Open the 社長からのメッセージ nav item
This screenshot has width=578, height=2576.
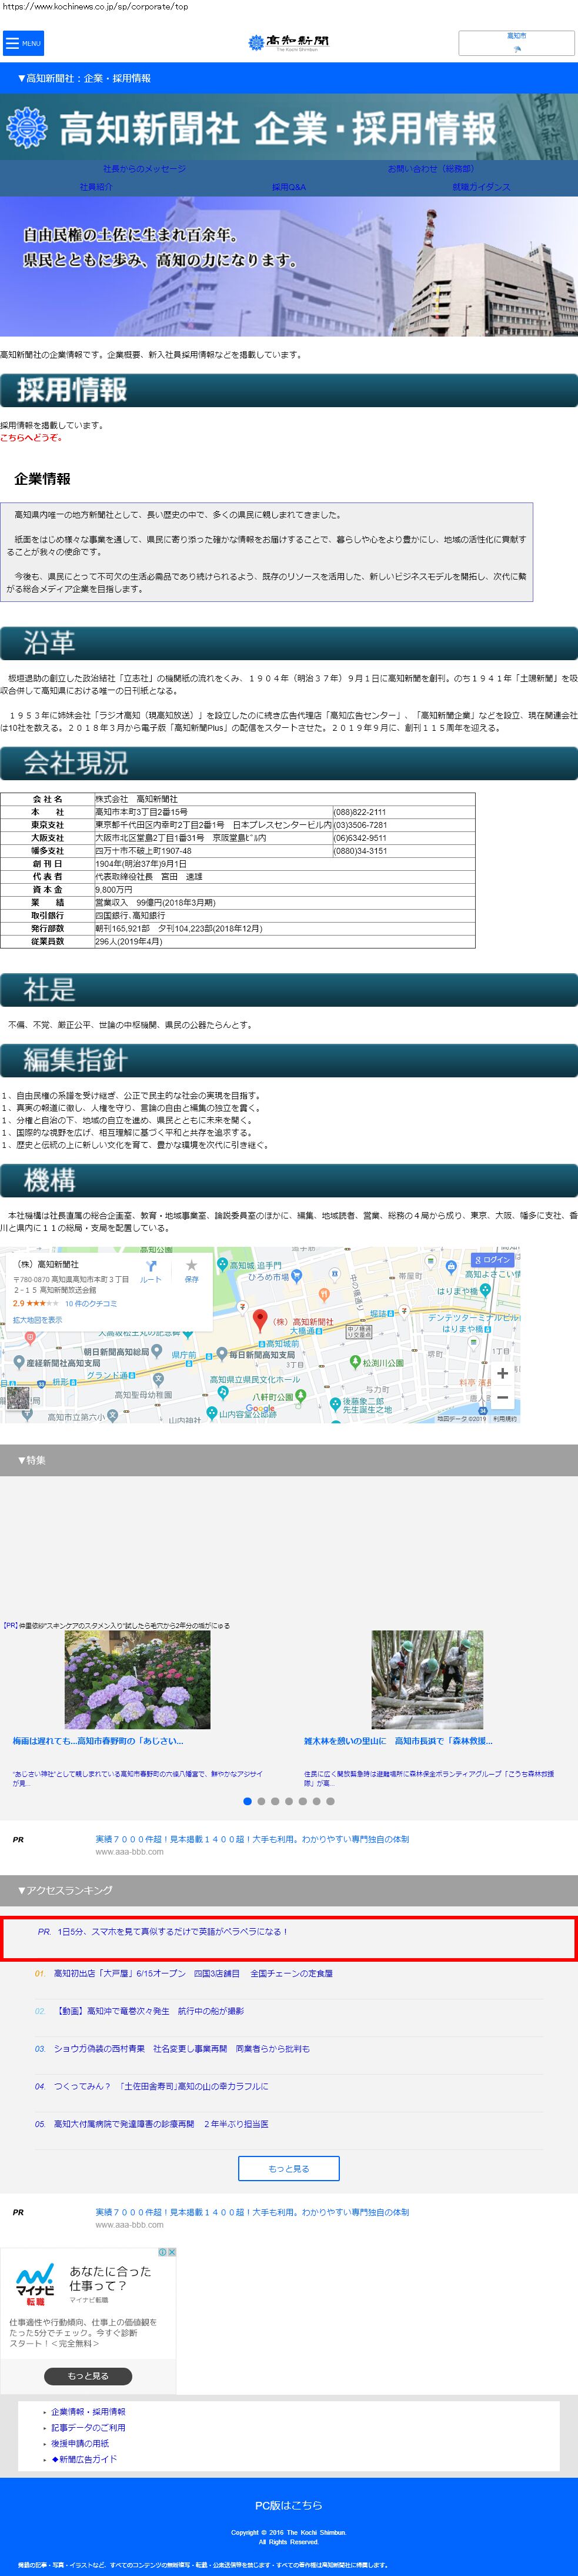point(144,169)
